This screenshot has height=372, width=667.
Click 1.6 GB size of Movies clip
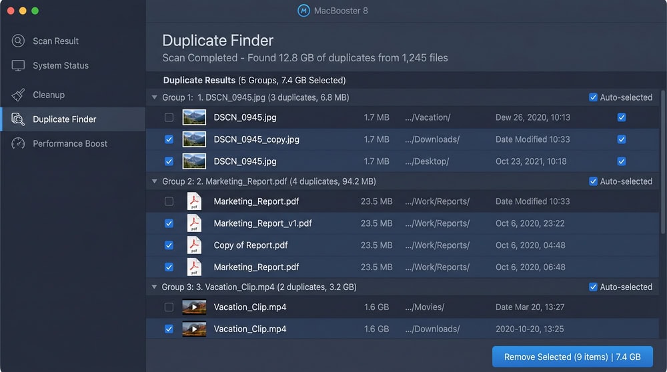tap(376, 307)
